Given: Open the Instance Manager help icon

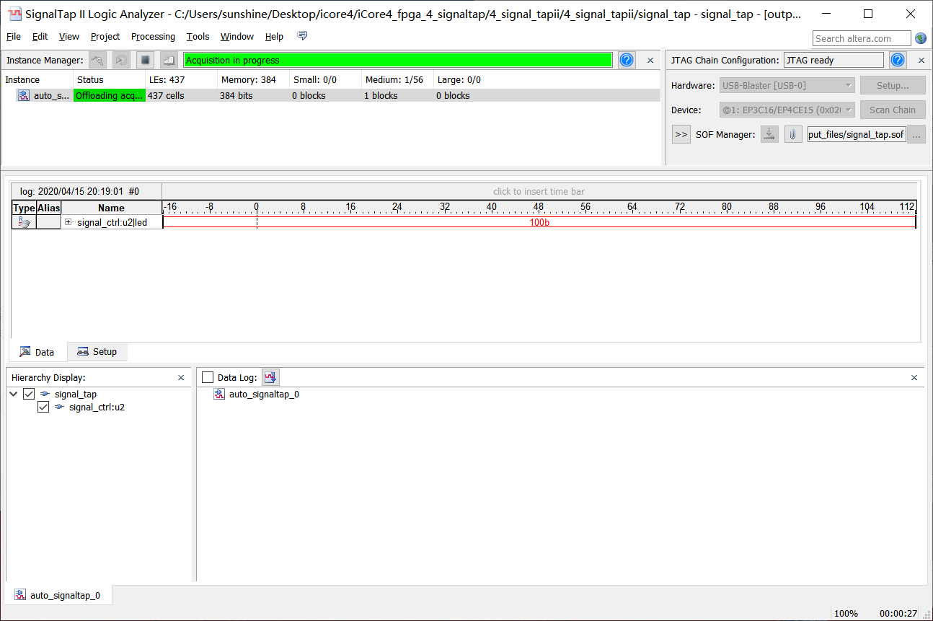Looking at the screenshot, I should click(627, 61).
